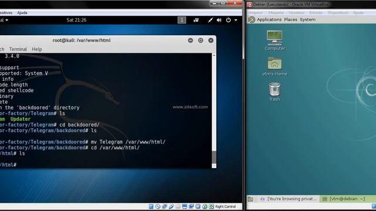
Task: Click the green "Updater" entry in terminal
Action: (x=21, y=119)
